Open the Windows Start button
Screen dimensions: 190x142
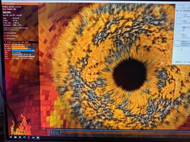coord(11,137)
